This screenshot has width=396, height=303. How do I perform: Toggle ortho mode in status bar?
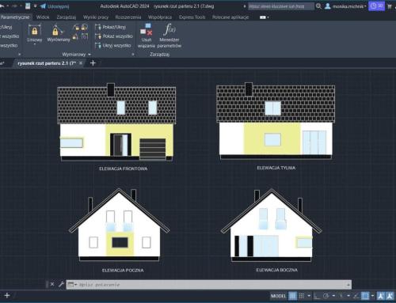click(317, 296)
